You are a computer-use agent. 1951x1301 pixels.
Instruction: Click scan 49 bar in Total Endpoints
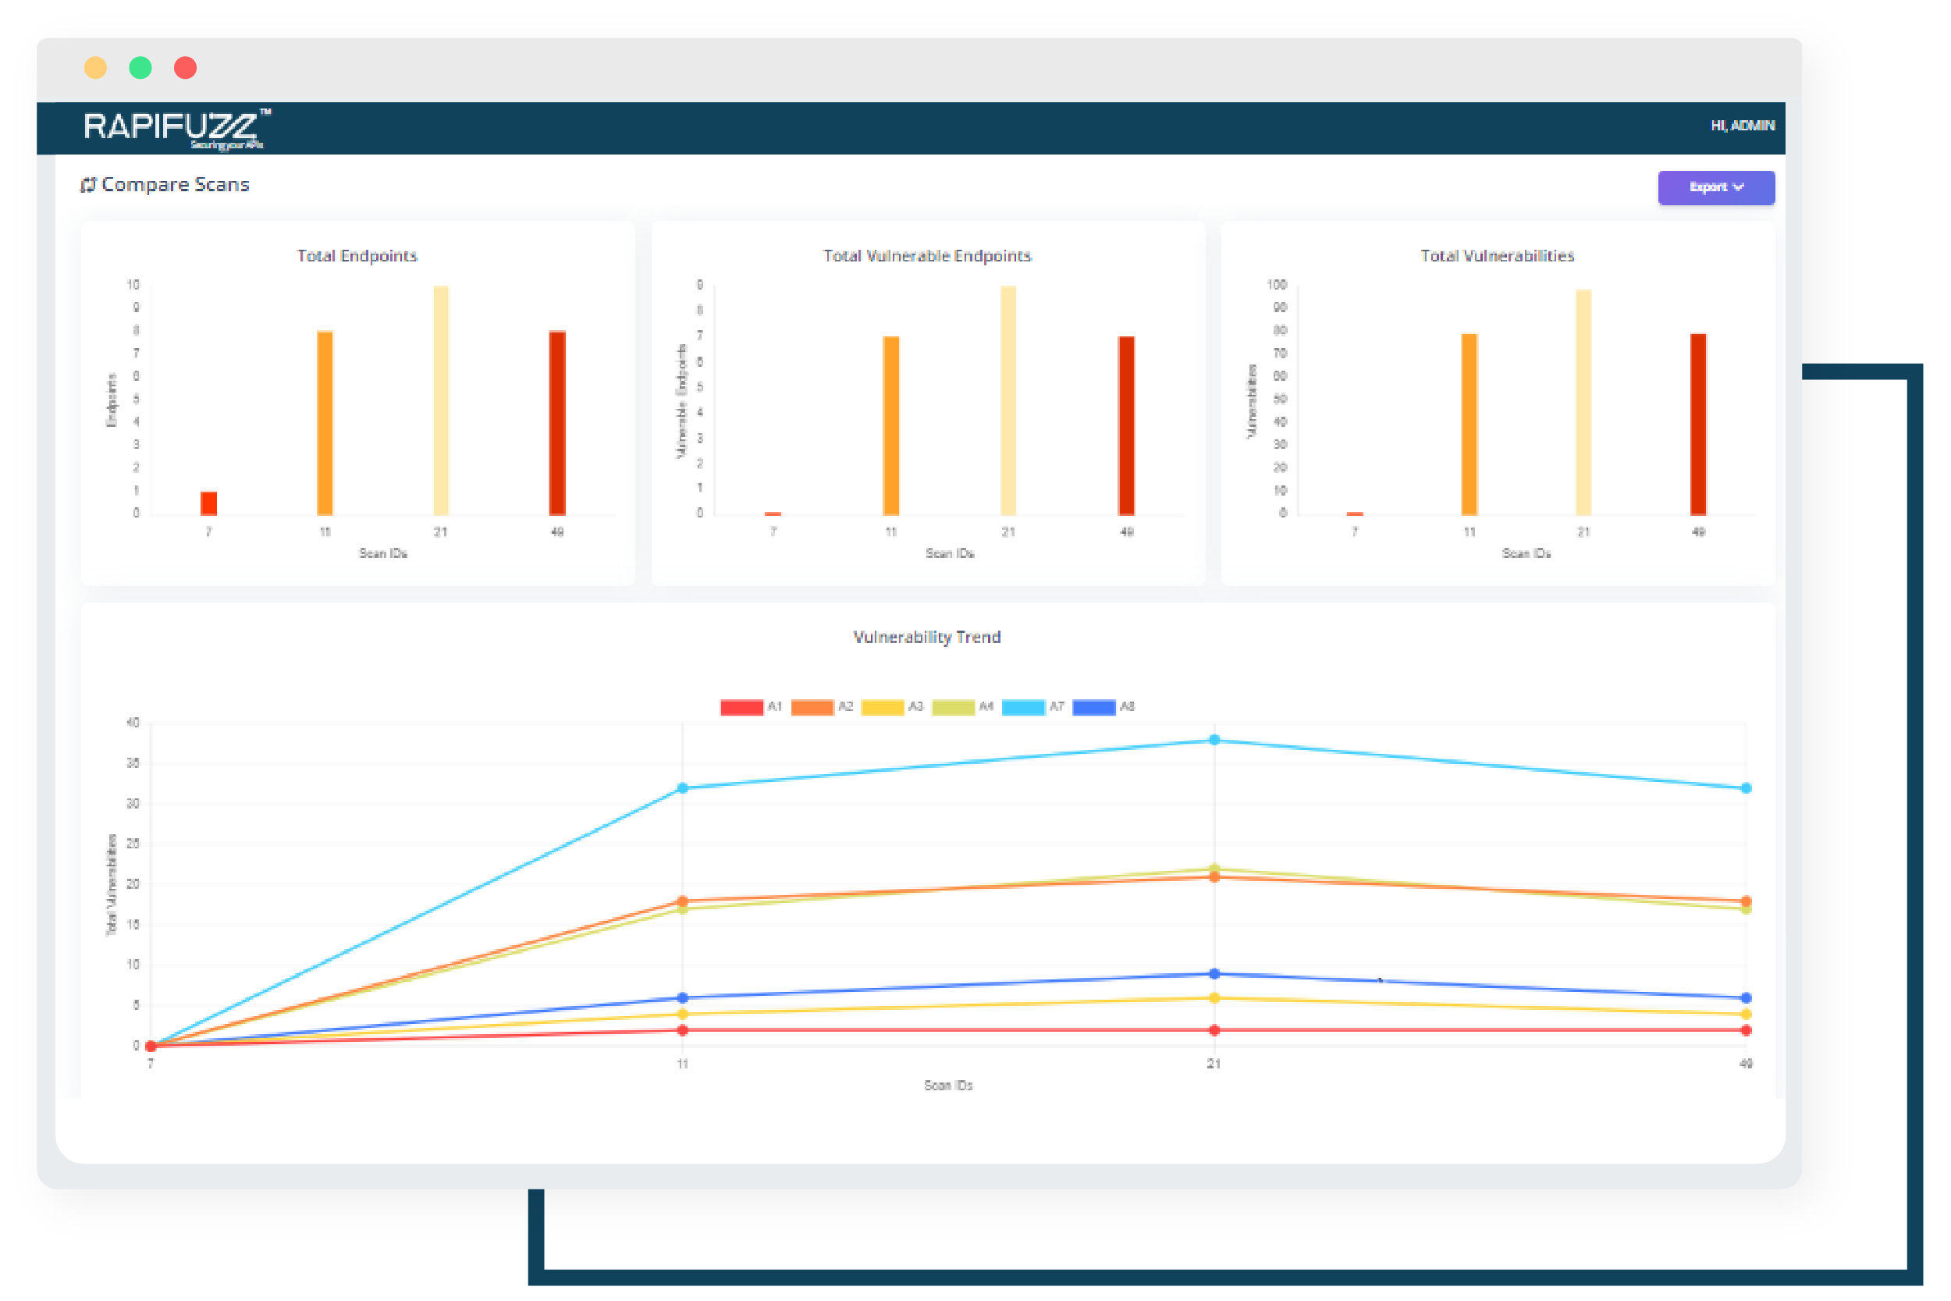[x=557, y=423]
